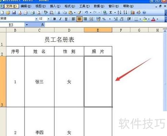Create a new blank workbook

point(2,12)
